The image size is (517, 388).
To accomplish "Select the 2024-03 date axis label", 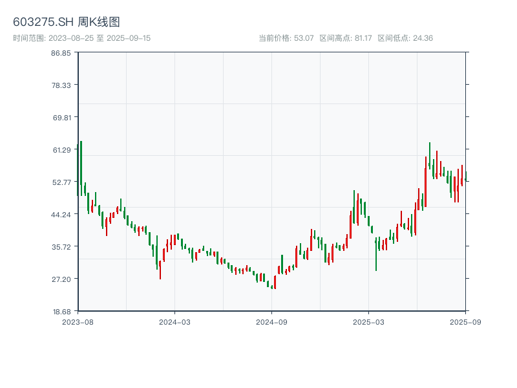I will [x=175, y=321].
